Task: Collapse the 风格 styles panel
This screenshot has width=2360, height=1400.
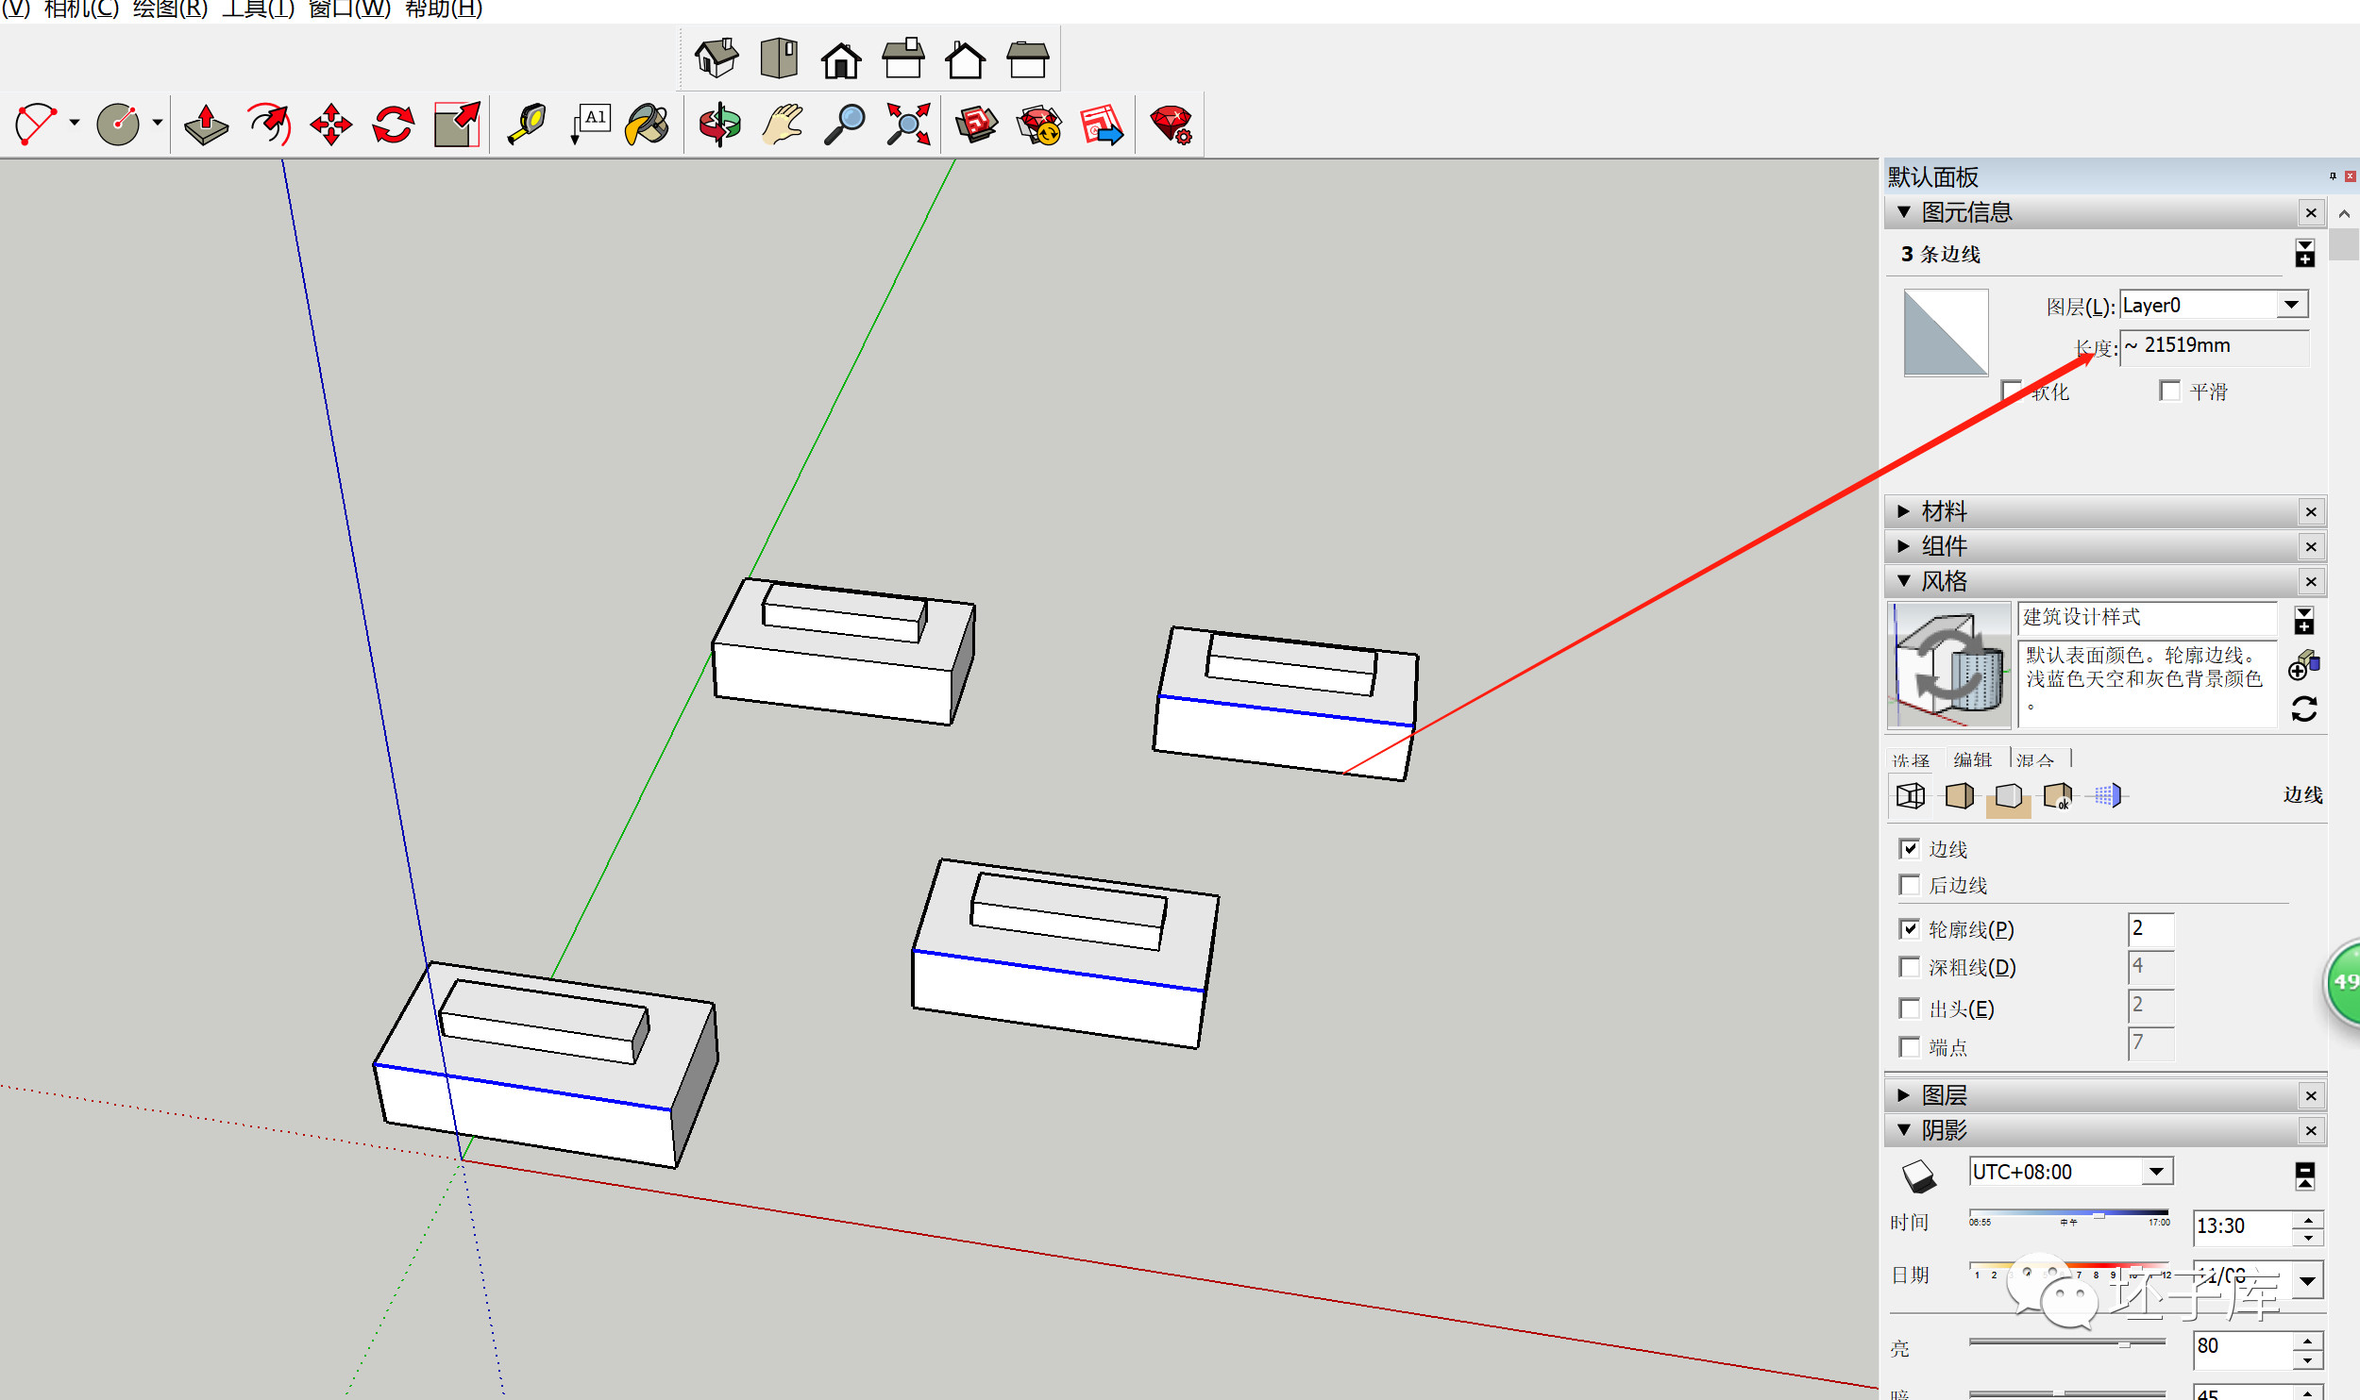Action: pos(1904,581)
